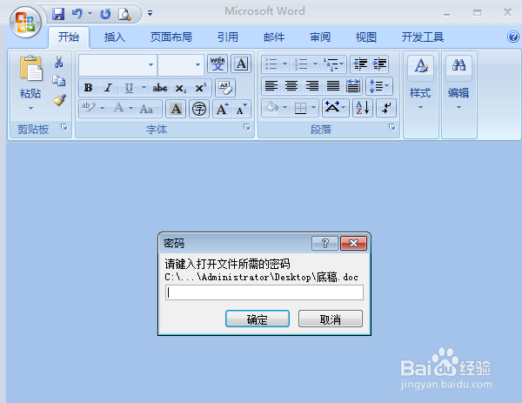The height and width of the screenshot is (403, 522).
Task: Open the Paragraph dialog launcher
Action: point(392,127)
